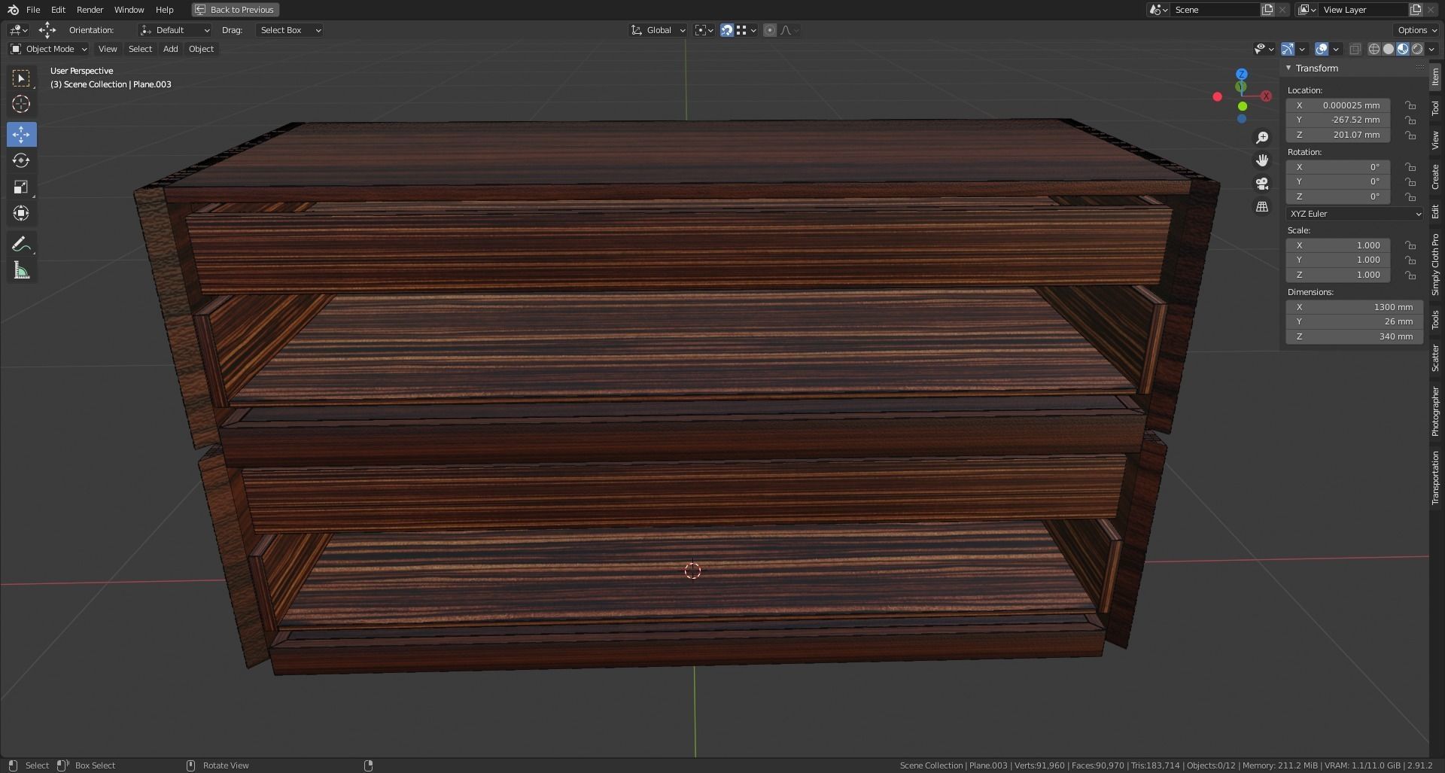The height and width of the screenshot is (773, 1445).
Task: Open the Orientation Default dropdown
Action: point(175,30)
